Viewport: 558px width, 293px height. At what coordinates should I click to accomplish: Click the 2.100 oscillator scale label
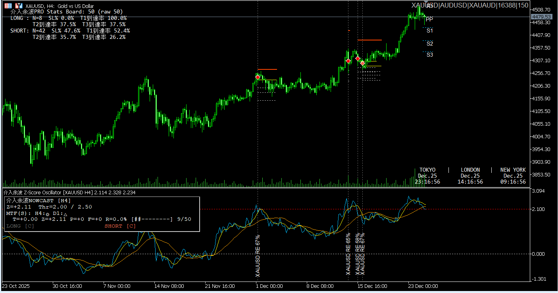point(539,209)
